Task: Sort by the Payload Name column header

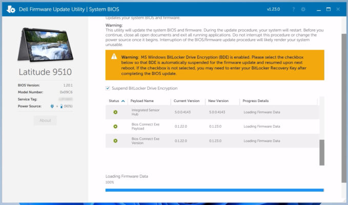Action: click(x=142, y=101)
